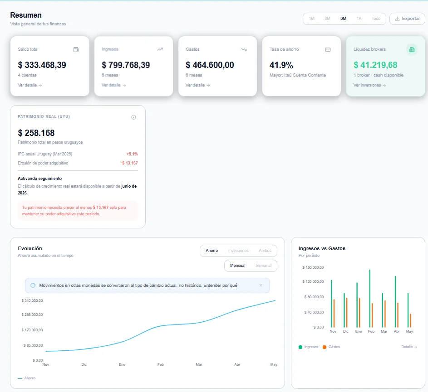Click the Activando seguimiento heading

pos(40,179)
